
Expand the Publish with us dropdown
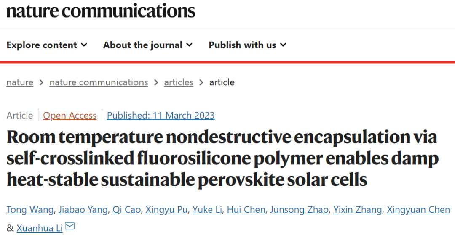(x=248, y=45)
